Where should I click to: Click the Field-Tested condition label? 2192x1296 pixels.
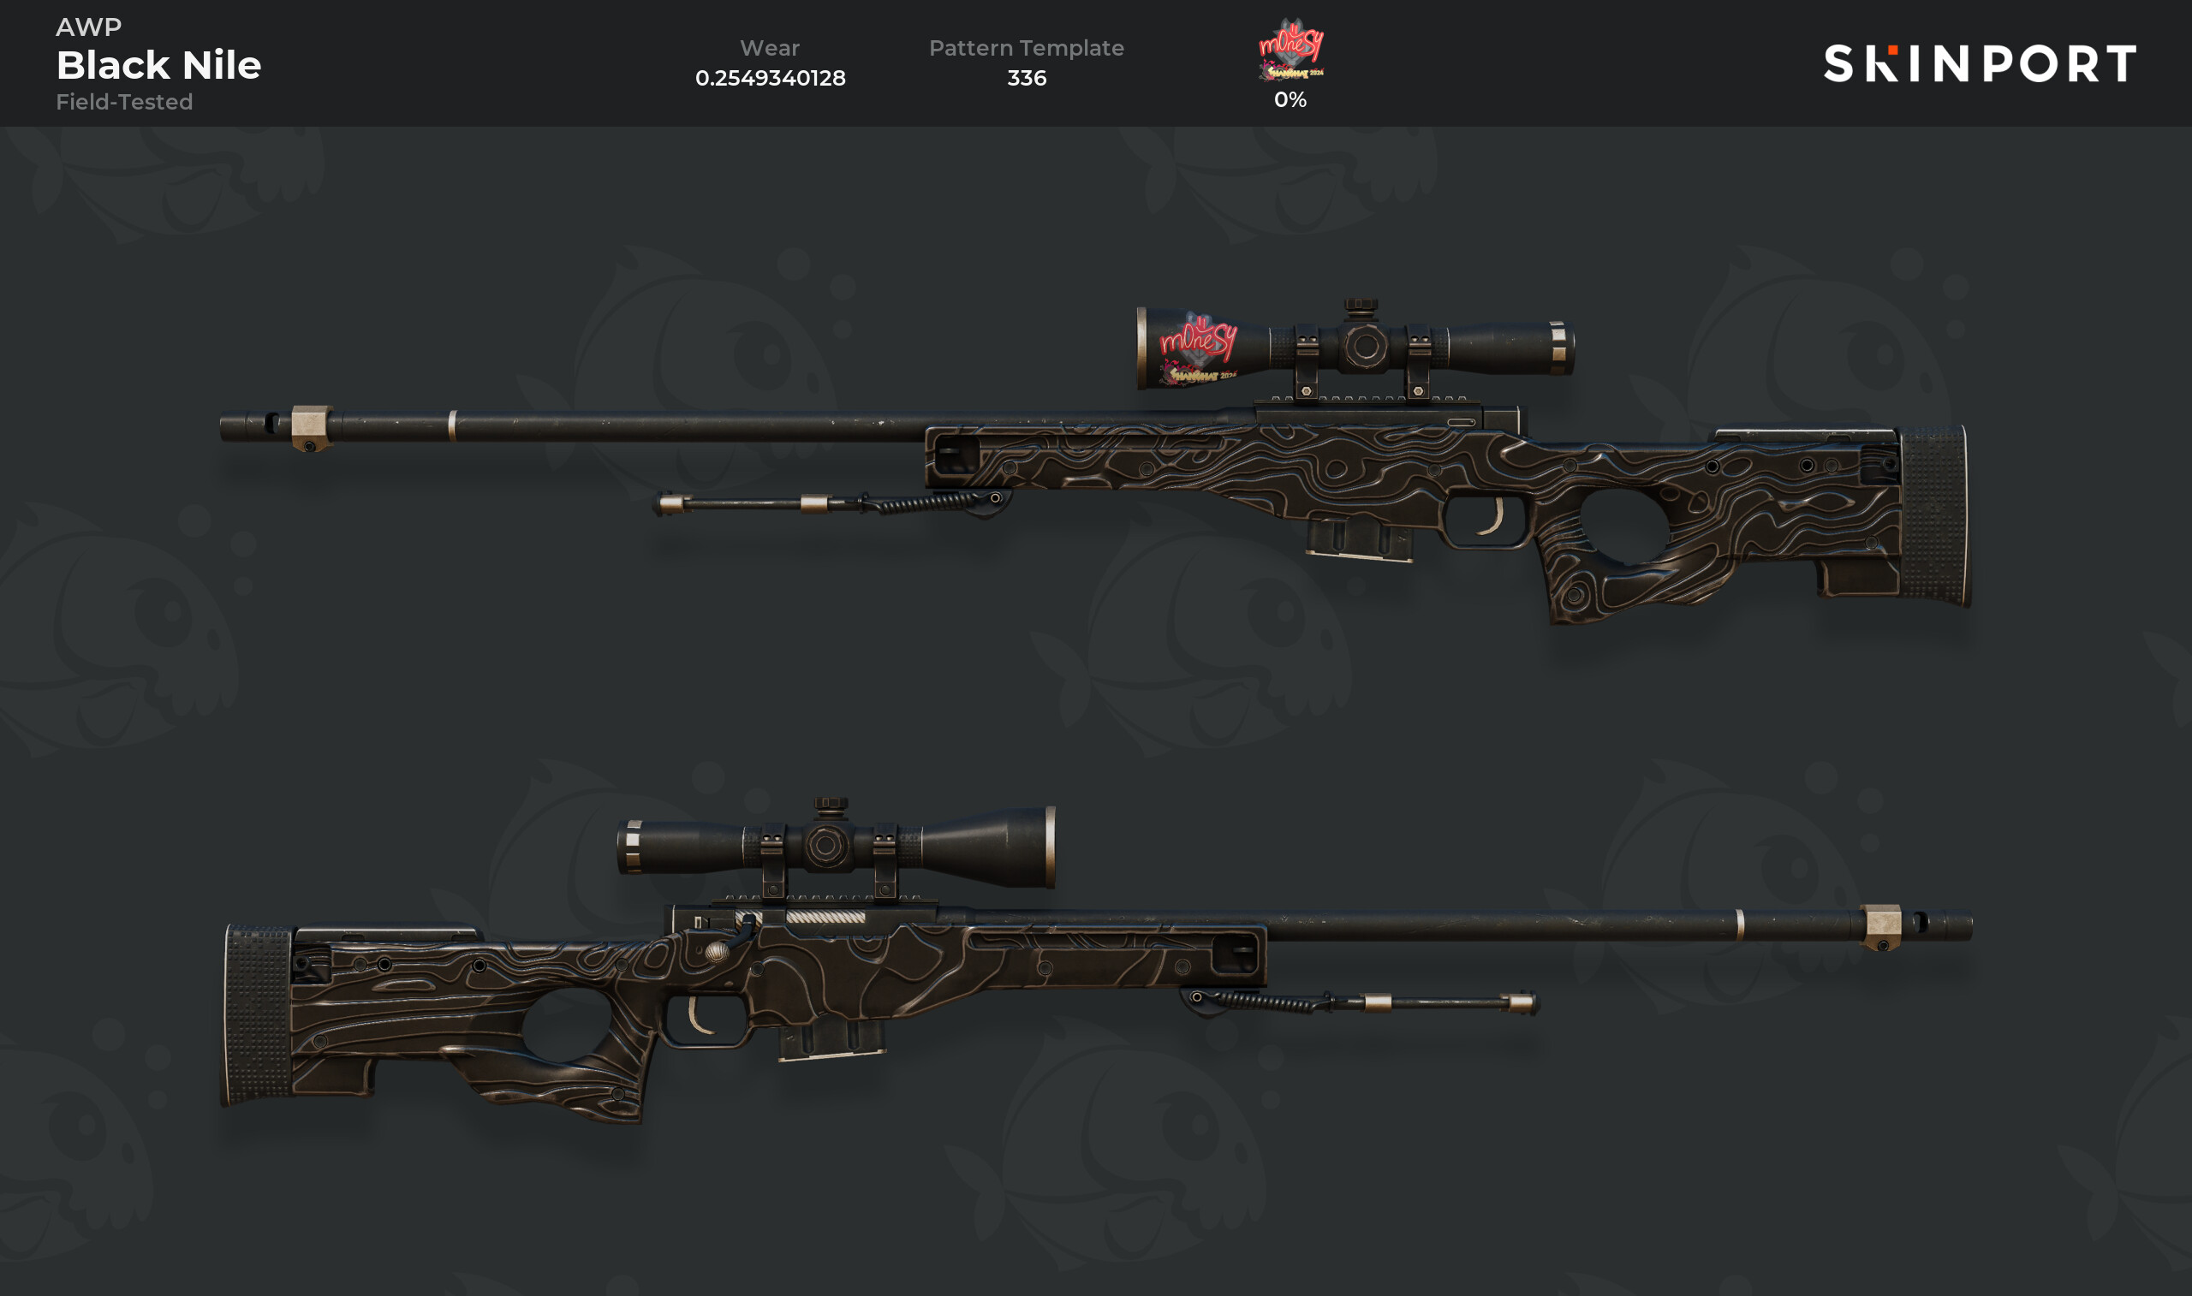pyautogui.click(x=124, y=102)
